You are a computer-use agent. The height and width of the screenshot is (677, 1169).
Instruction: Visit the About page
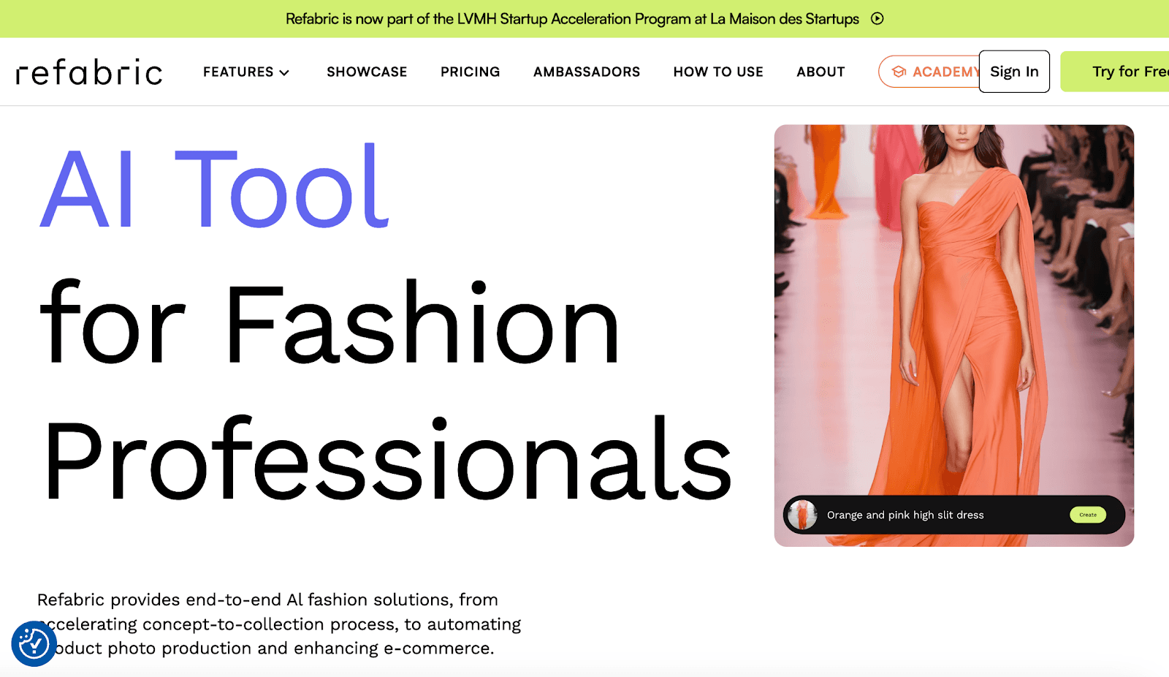point(820,72)
